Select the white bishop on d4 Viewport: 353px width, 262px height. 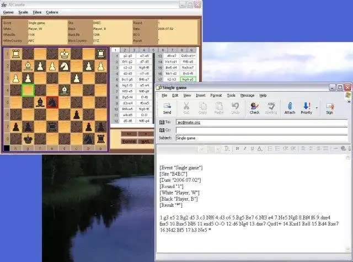click(65, 90)
